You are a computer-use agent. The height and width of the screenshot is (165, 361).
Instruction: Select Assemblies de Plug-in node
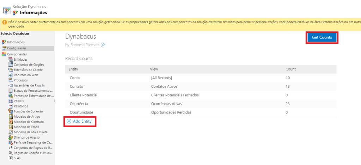[x=29, y=85]
